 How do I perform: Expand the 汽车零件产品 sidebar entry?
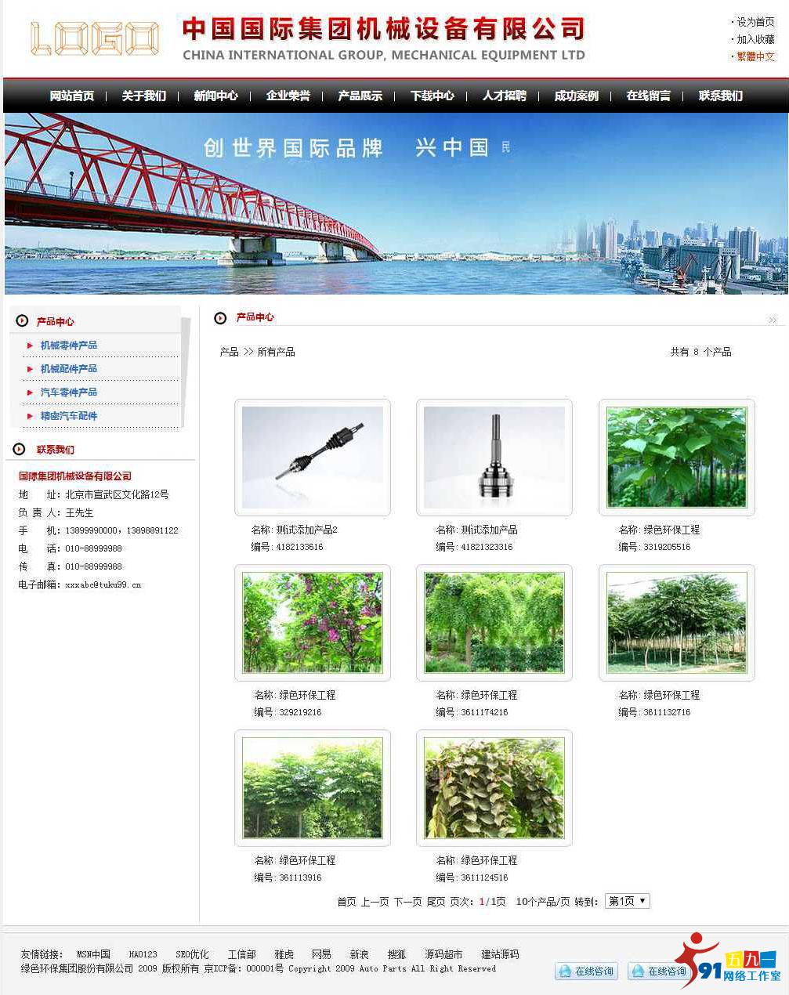[x=67, y=393]
